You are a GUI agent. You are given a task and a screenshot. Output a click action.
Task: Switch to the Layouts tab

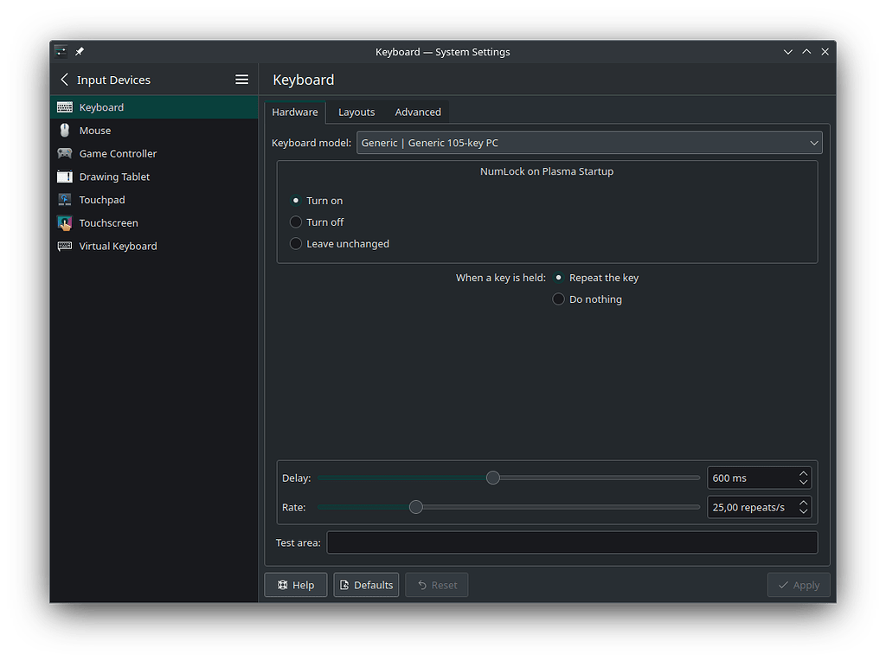356,112
